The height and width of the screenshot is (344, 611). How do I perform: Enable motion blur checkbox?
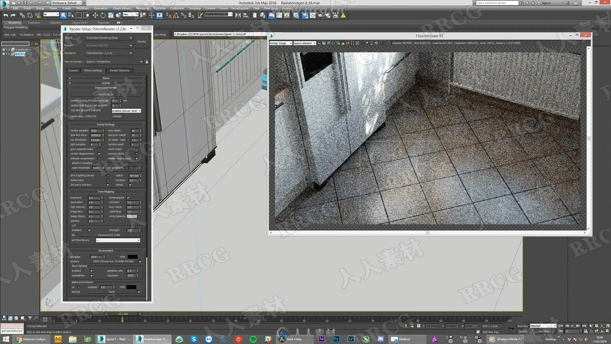tap(108, 180)
